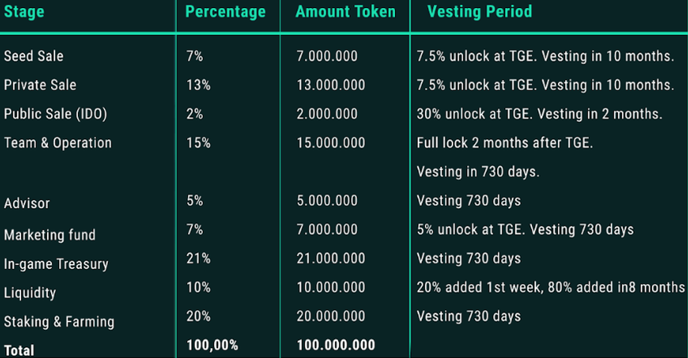This screenshot has width=688, height=358.
Task: Select the Vesting Period column header
Action: click(x=479, y=11)
